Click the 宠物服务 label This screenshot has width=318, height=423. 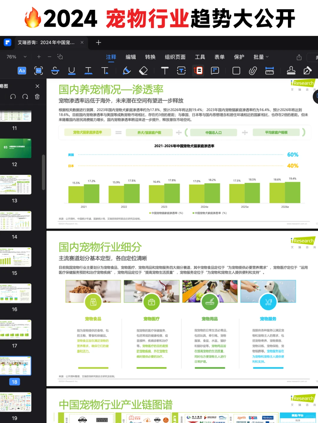(x=268, y=319)
